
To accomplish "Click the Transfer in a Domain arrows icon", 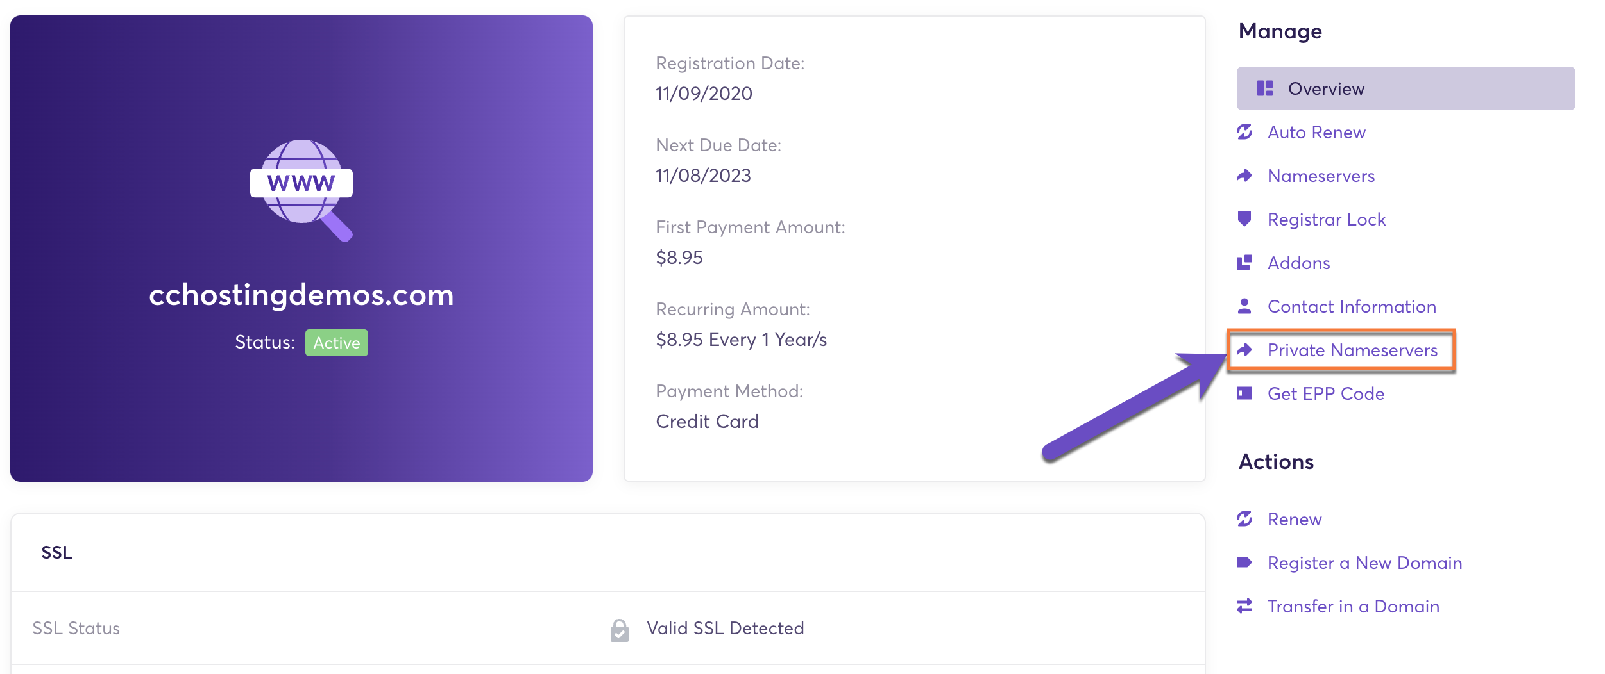I will 1244,606.
